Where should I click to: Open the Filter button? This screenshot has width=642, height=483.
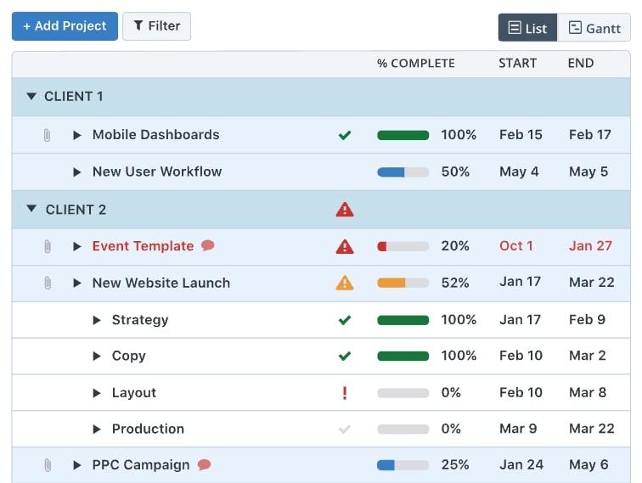click(156, 26)
